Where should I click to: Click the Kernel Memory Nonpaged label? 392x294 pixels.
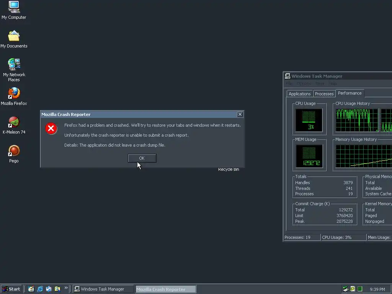coord(374,221)
